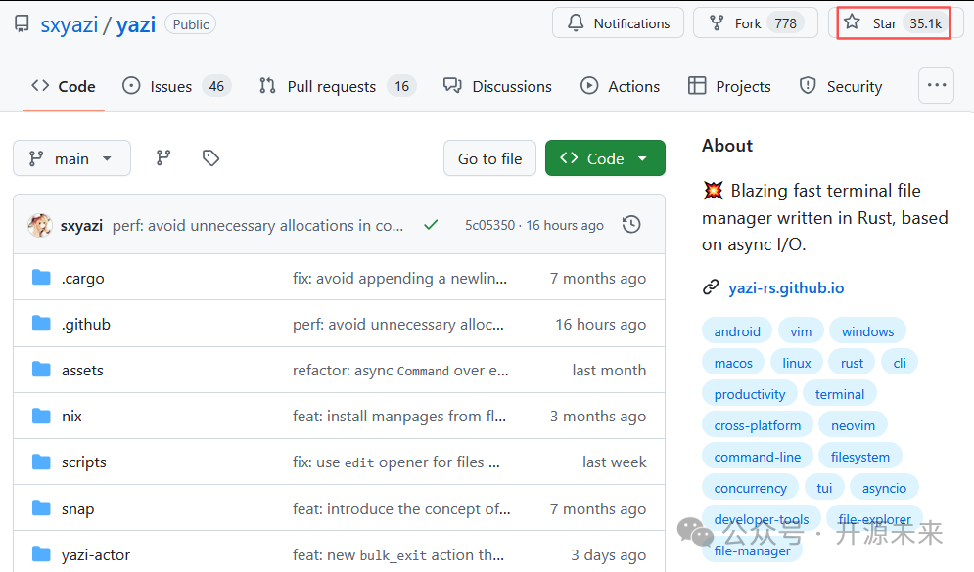Open the yazi-rs.github.io website link
The height and width of the screenshot is (572, 974).
(786, 287)
